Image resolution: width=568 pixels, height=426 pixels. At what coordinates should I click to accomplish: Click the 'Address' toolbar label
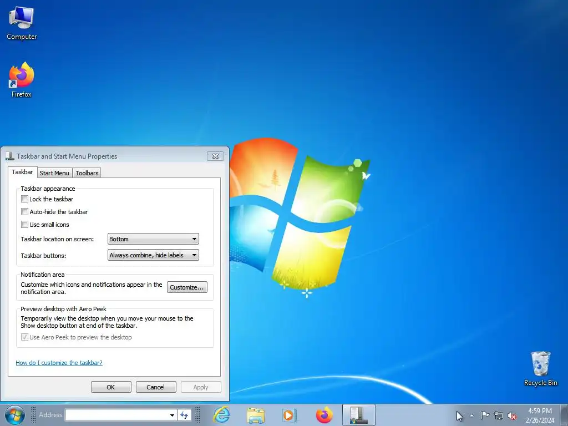(x=50, y=415)
